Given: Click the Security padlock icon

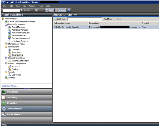Looking at the screenshot, I should (6, 72).
